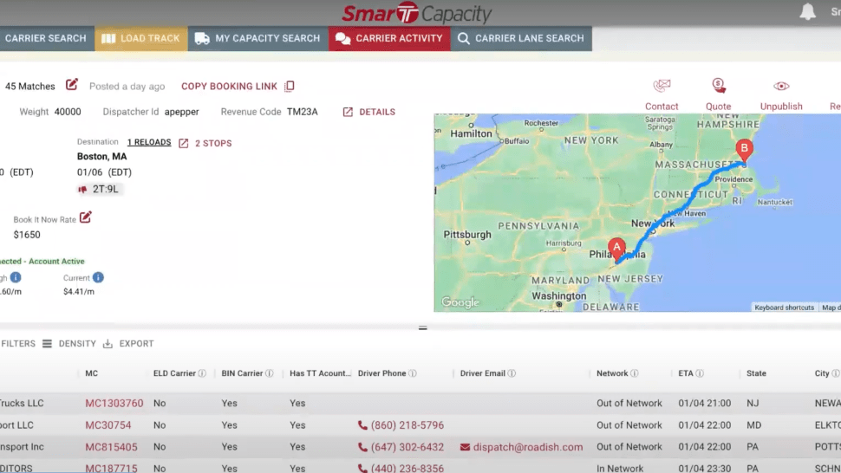Click the Boston, MA destination text

102,157
